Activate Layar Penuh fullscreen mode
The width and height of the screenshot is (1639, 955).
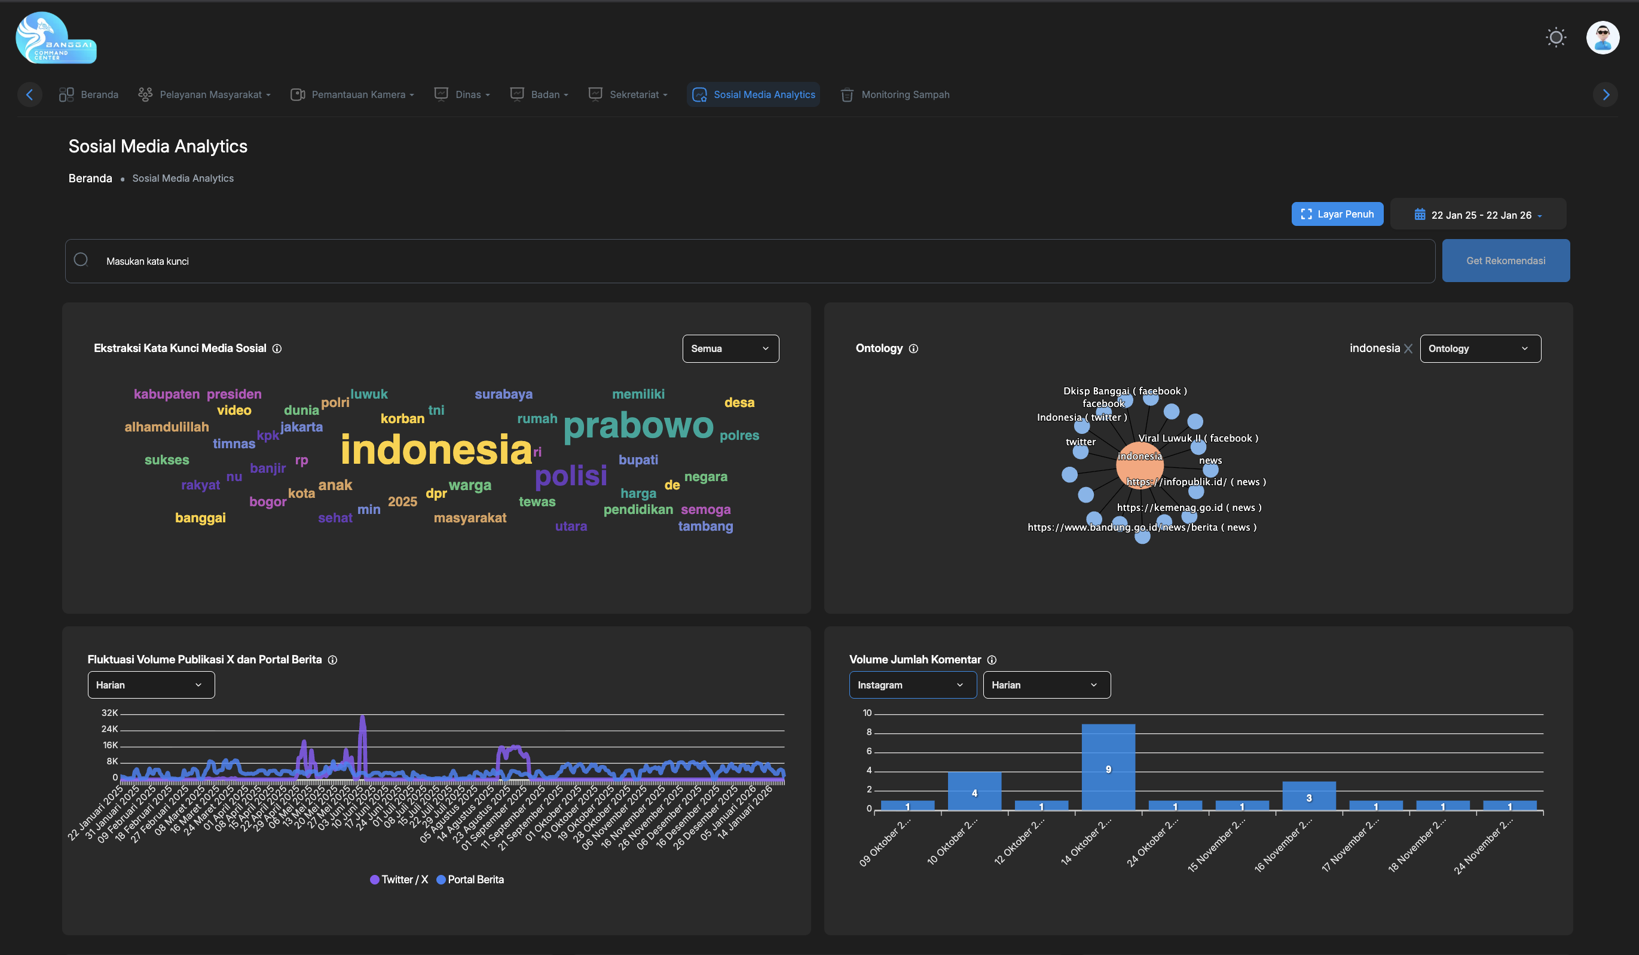coord(1337,214)
